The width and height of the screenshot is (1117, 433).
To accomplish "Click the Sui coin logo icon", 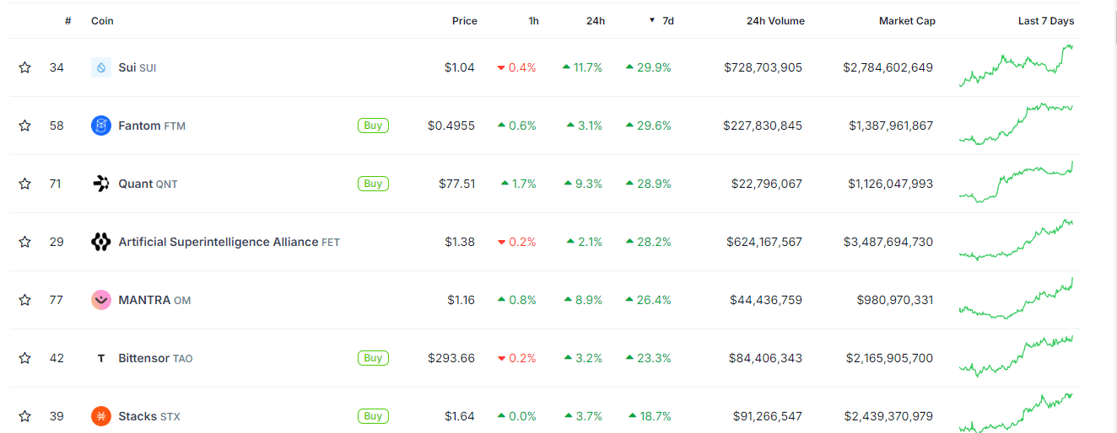I will pyautogui.click(x=101, y=67).
